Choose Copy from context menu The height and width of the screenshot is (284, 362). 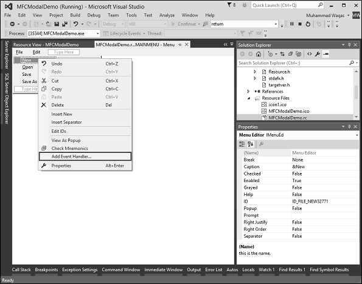click(85, 89)
